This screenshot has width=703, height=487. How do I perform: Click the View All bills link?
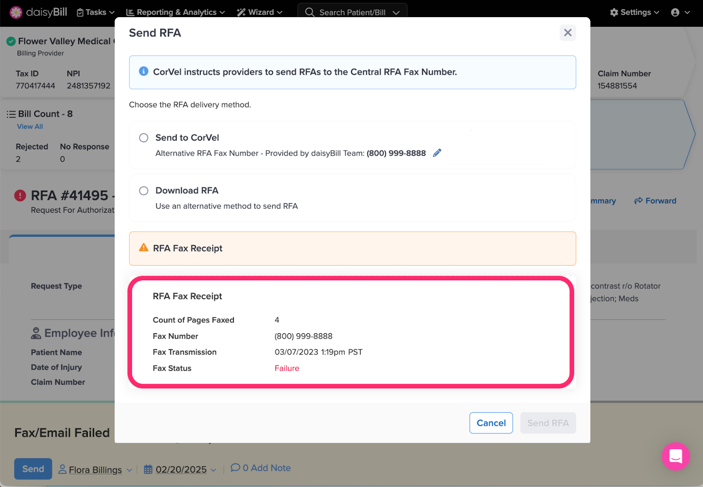(30, 126)
